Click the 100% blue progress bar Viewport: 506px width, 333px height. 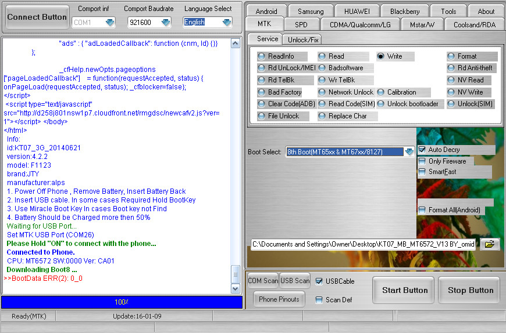122,302
